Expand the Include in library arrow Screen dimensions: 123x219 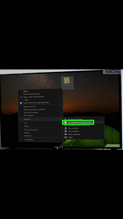coord(60,112)
